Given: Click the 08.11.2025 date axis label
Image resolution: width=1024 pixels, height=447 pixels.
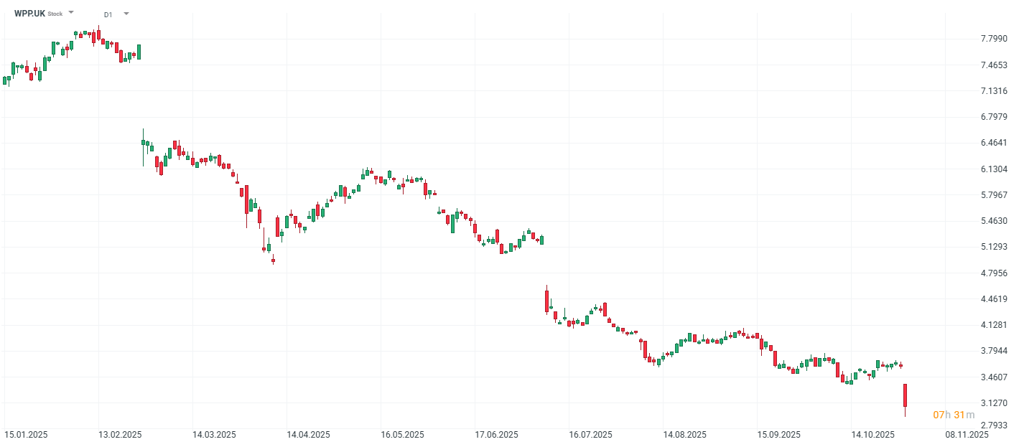Looking at the screenshot, I should click(967, 435).
